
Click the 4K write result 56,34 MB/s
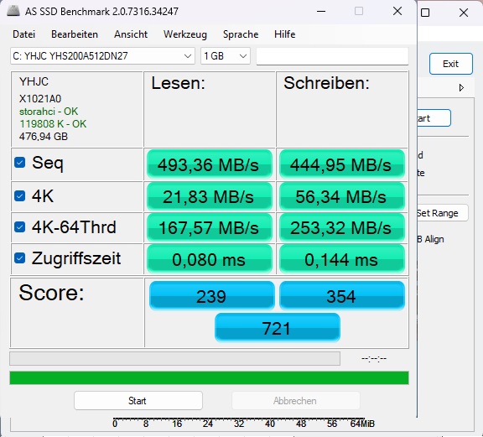pos(342,196)
